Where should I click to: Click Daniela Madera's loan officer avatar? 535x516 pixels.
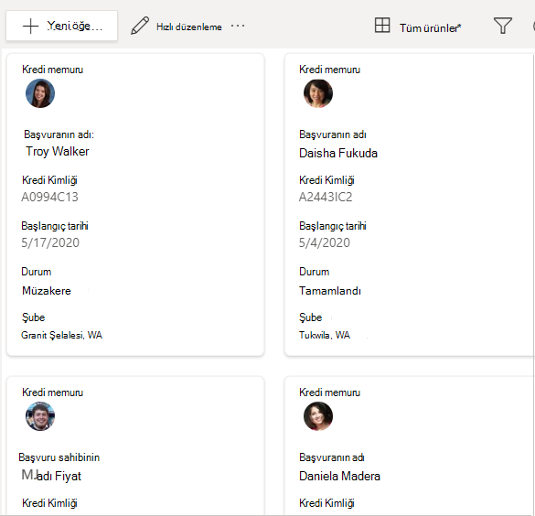(x=318, y=416)
